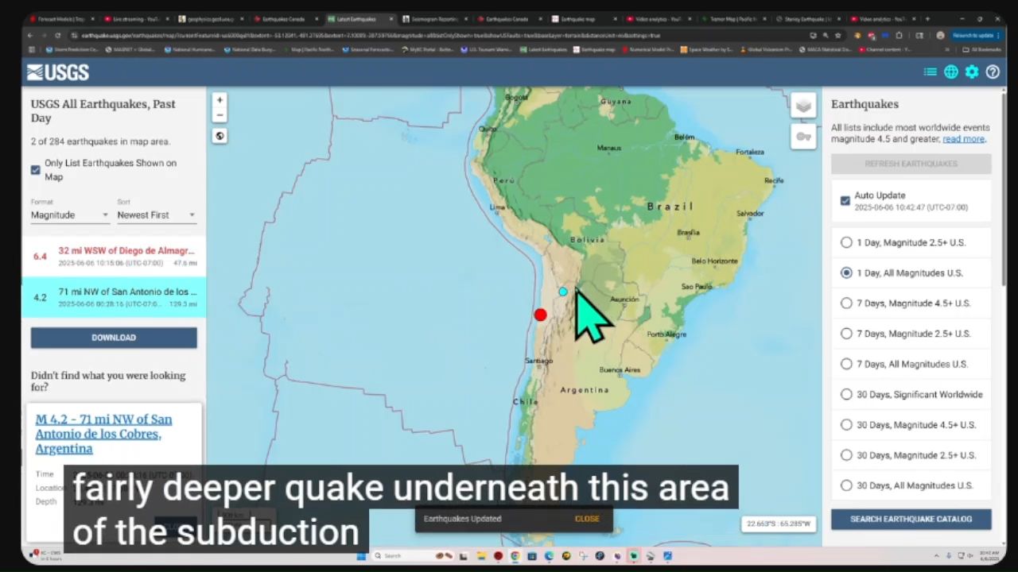
Task: Uncheck Only List Earthquakes Shown on Map
Action: (x=36, y=170)
